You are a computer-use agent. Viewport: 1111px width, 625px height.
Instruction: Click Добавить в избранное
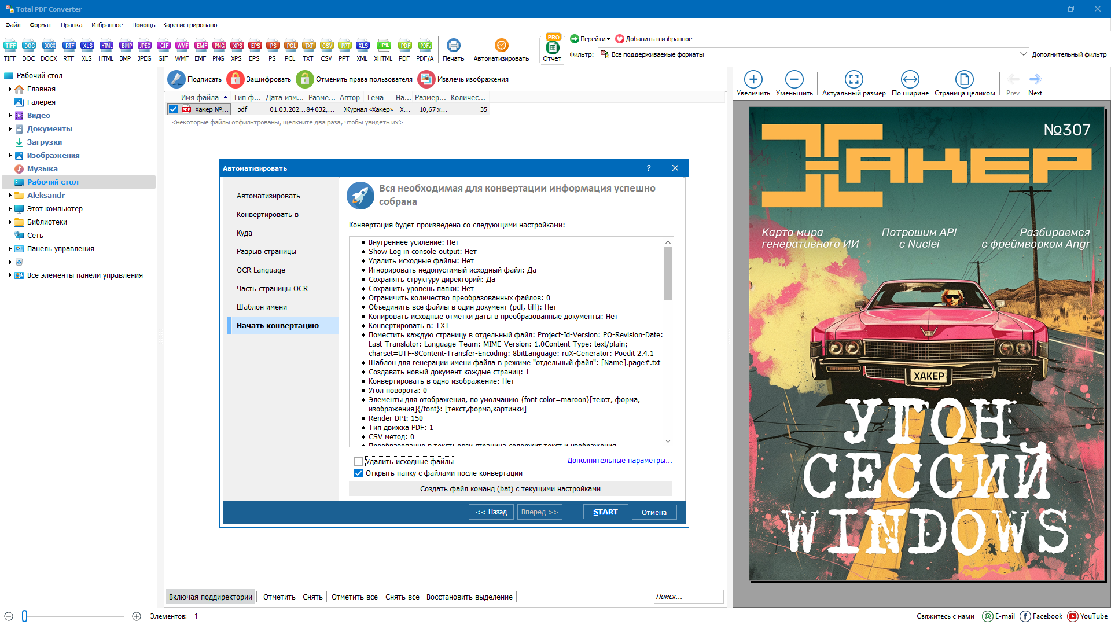pos(653,39)
